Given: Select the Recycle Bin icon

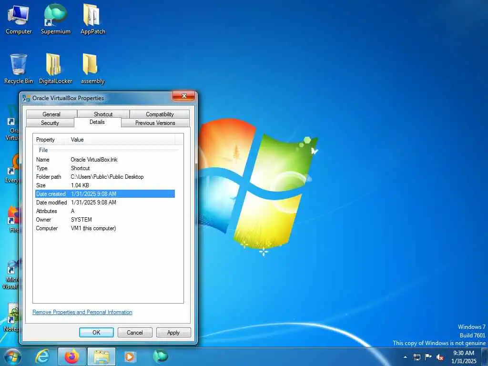Looking at the screenshot, I should click(x=19, y=69).
